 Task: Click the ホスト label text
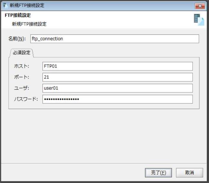[x=21, y=66]
